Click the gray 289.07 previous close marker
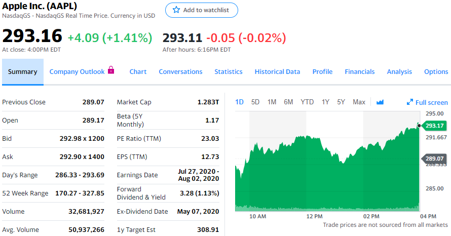The image size is (451, 236). (434, 159)
